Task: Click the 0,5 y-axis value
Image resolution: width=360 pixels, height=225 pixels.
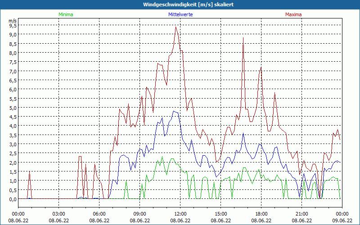Action: tap(13, 190)
